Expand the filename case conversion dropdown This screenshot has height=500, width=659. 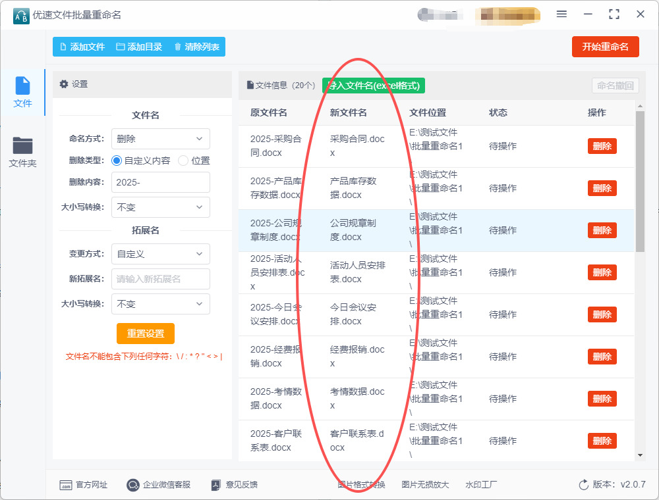point(160,207)
